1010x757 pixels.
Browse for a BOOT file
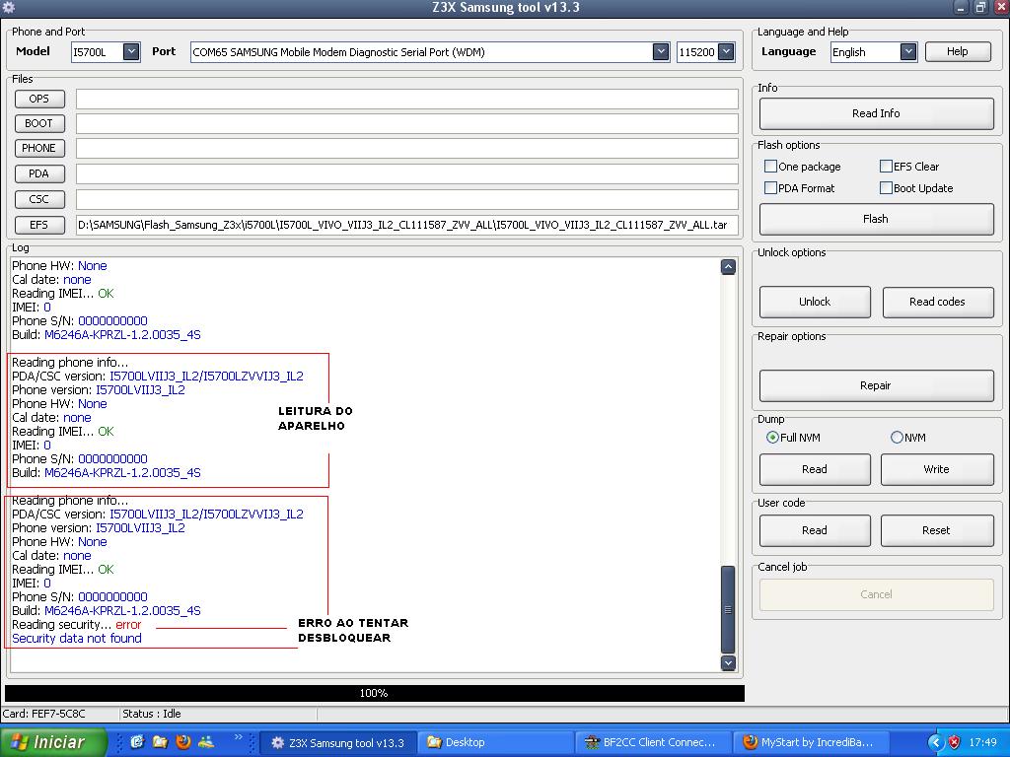point(39,123)
